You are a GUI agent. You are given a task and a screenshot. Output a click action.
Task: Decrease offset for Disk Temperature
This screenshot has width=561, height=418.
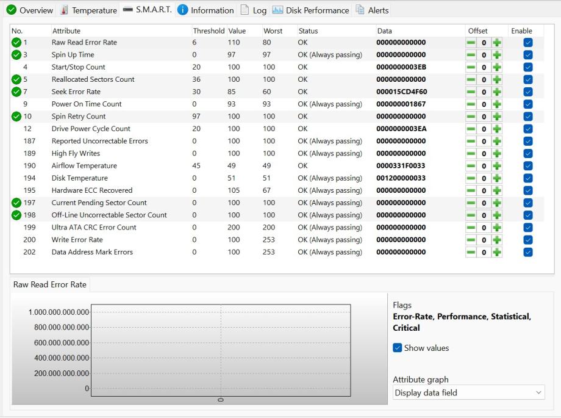point(471,178)
